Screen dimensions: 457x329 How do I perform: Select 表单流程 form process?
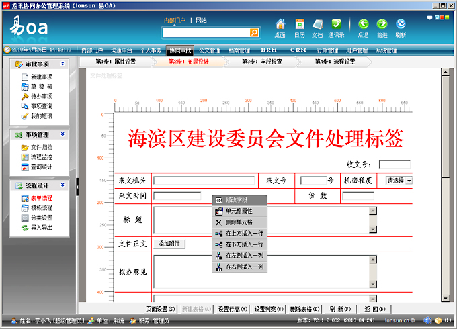point(38,198)
